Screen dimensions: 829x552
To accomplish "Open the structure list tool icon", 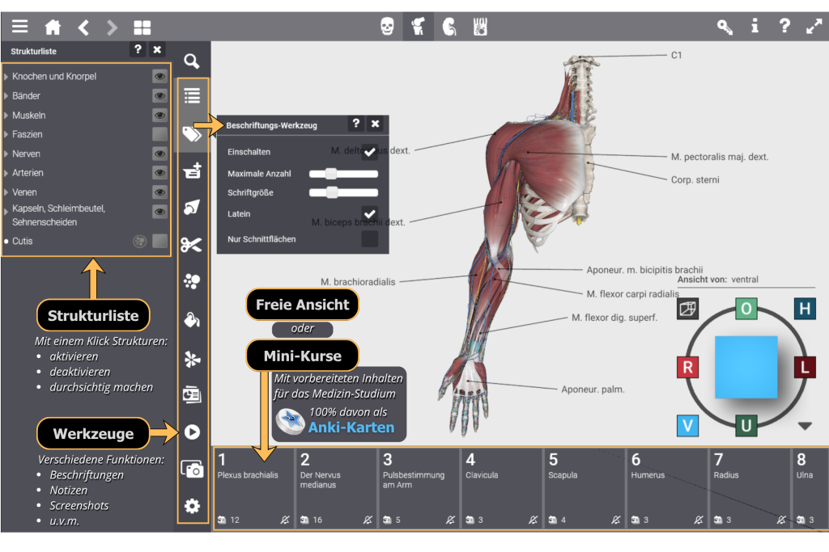I will 192,96.
